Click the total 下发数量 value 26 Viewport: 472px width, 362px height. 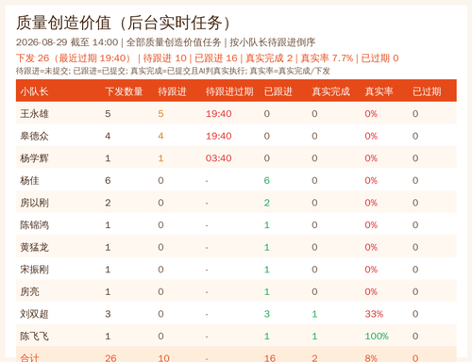click(110, 358)
